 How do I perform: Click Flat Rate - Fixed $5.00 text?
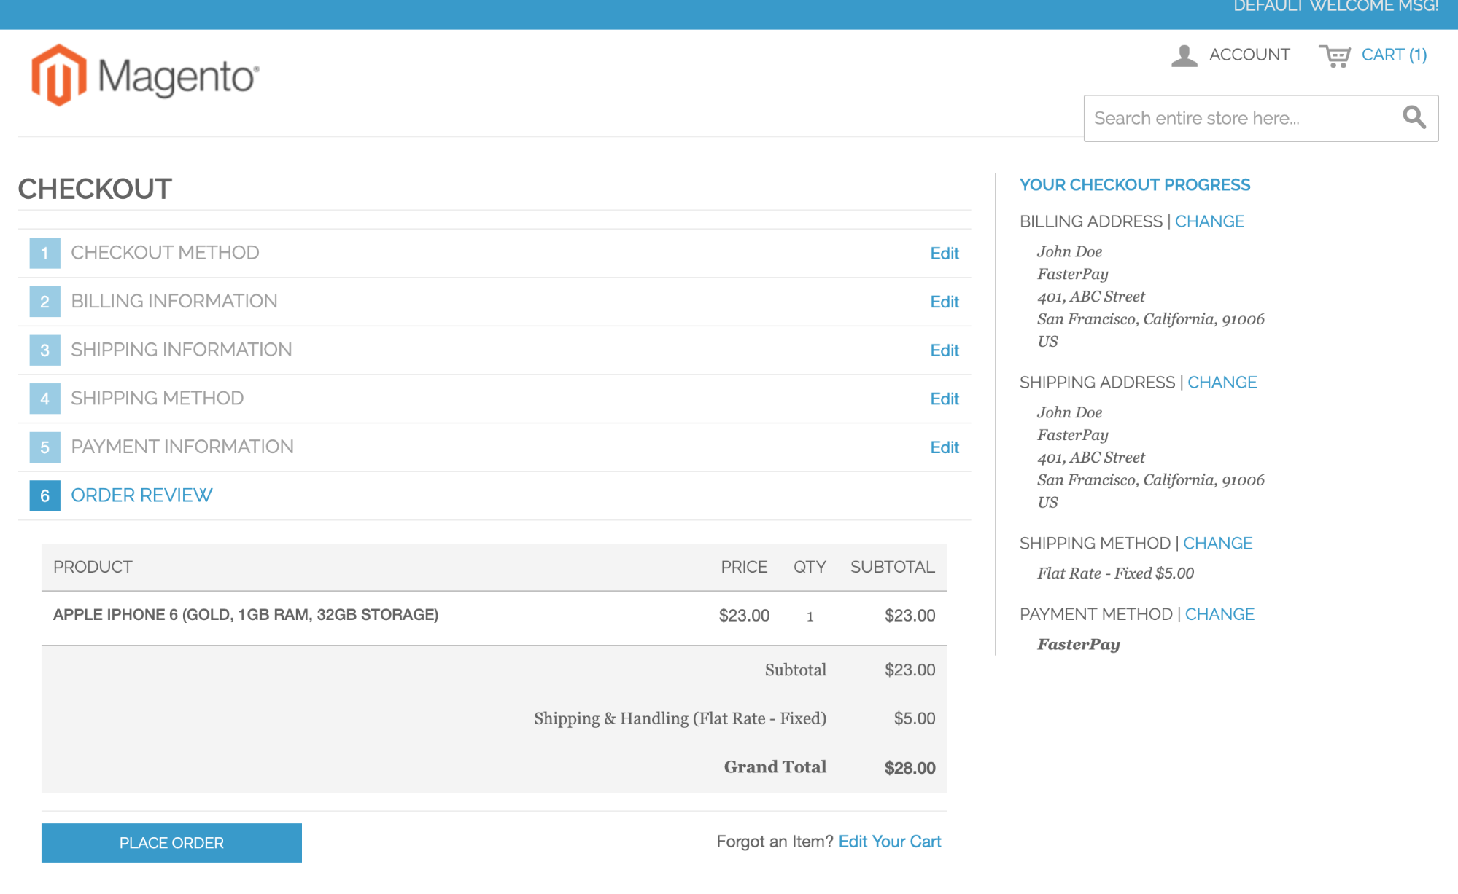[x=1115, y=573]
